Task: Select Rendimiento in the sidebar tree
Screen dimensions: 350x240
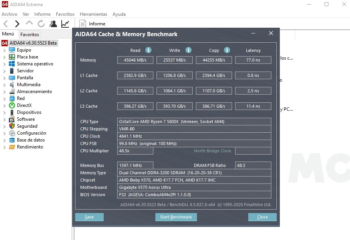Action: click(x=30, y=147)
